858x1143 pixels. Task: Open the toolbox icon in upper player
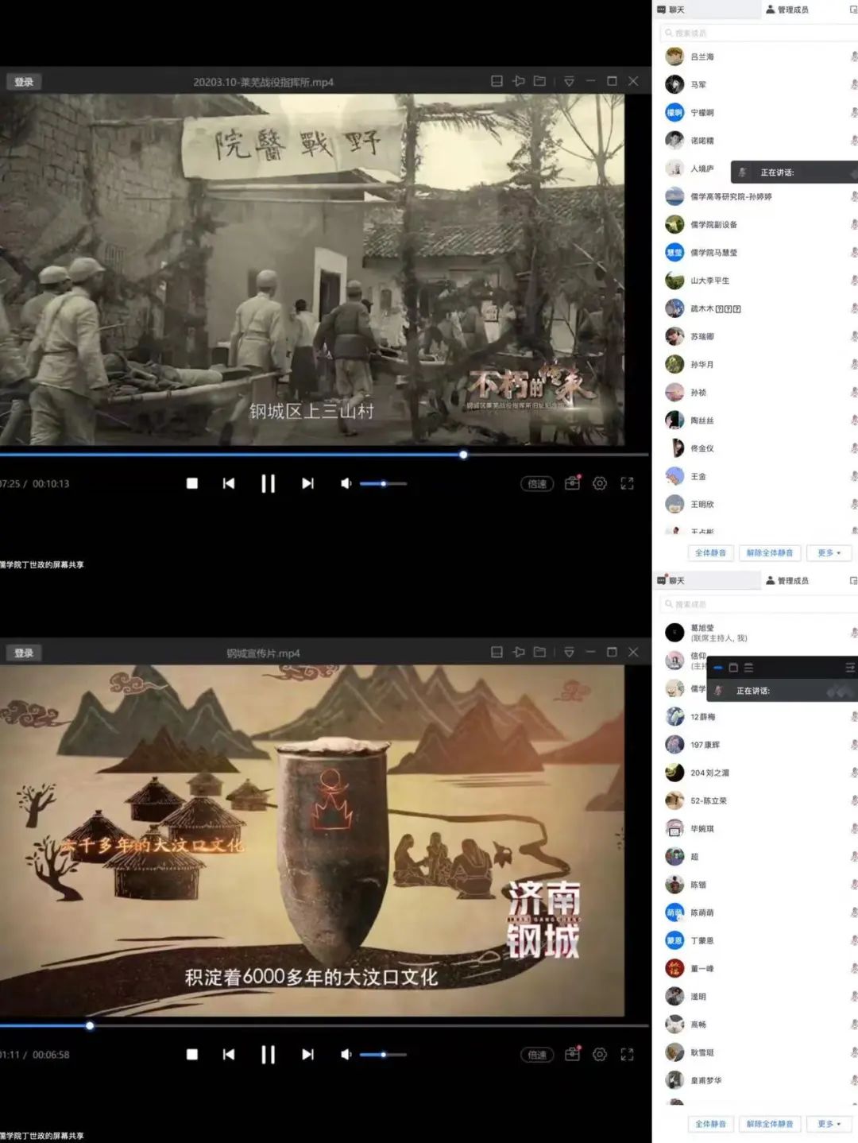coord(572,483)
